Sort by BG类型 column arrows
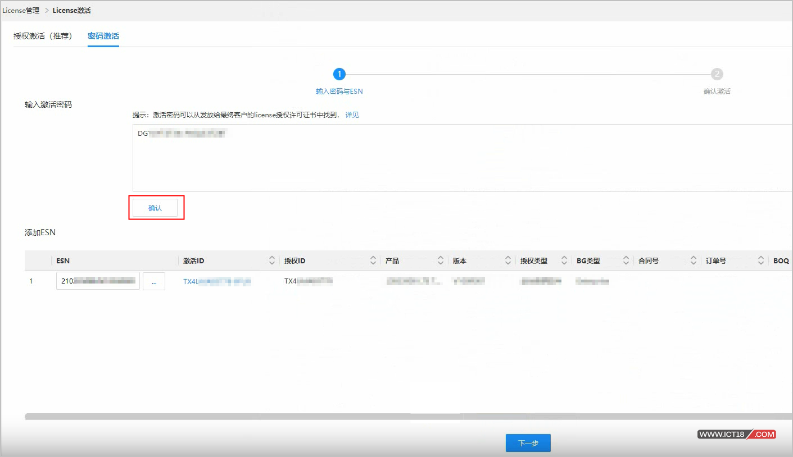 (626, 261)
